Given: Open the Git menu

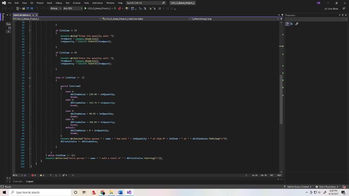Looking at the screenshot, I should (31, 3).
